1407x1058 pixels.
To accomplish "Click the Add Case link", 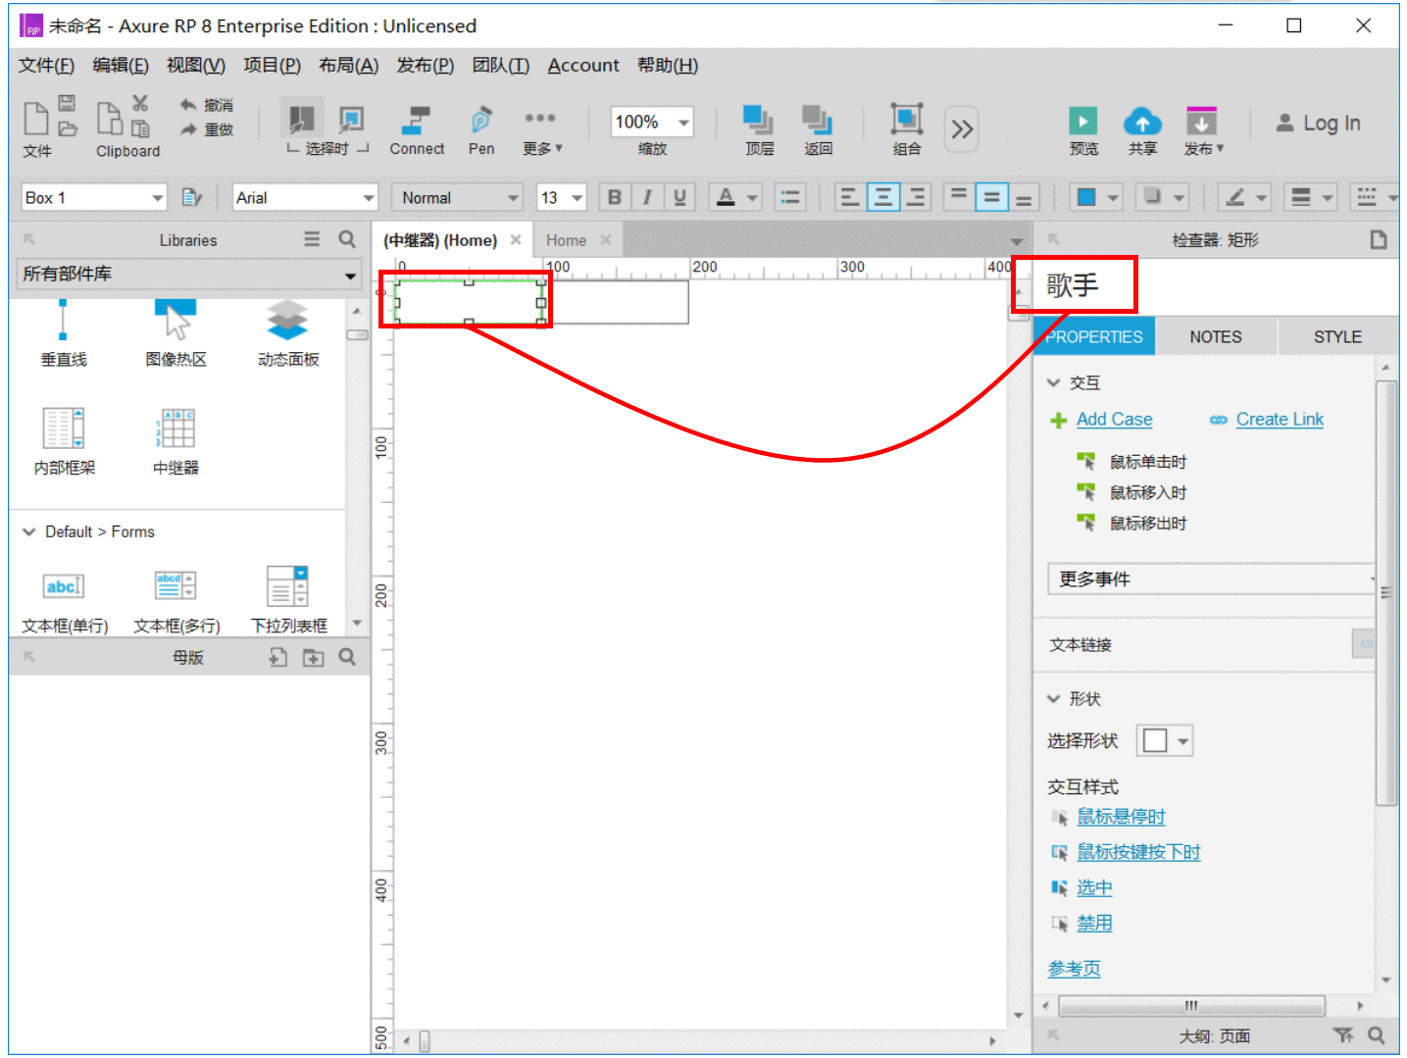I will pyautogui.click(x=1114, y=419).
